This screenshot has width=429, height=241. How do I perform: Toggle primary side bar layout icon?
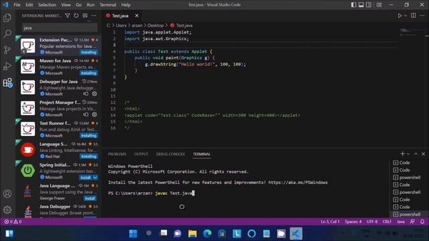[353, 5]
